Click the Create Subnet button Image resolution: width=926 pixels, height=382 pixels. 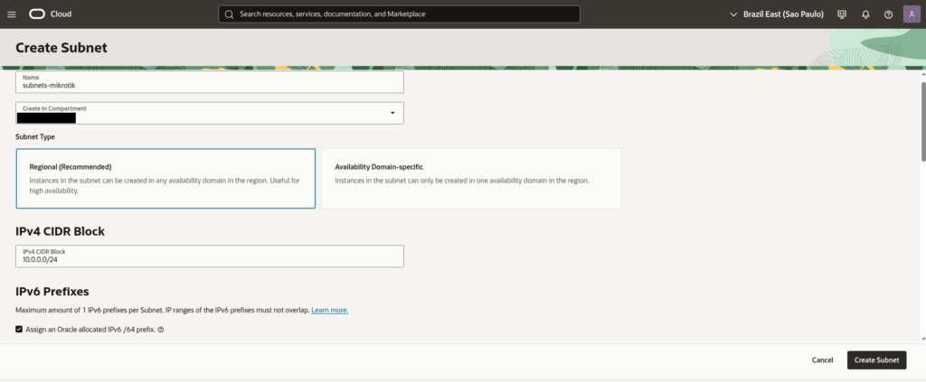(876, 359)
